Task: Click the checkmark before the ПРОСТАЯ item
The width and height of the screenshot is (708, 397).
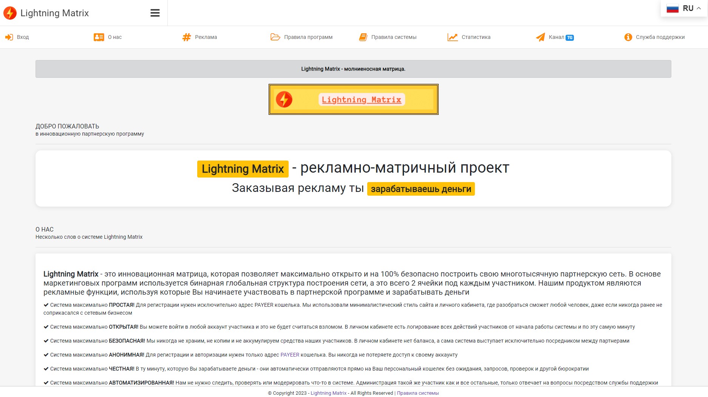Action: (46, 305)
